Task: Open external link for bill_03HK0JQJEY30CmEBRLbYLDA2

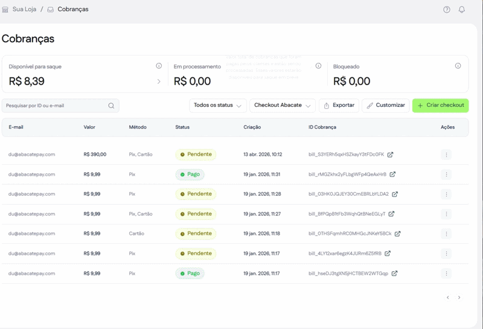Action: 395,194
